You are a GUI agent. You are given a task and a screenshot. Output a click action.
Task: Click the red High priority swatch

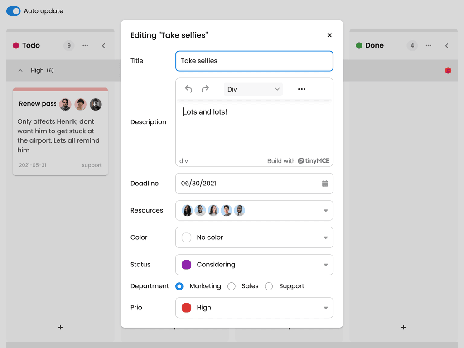click(186, 308)
